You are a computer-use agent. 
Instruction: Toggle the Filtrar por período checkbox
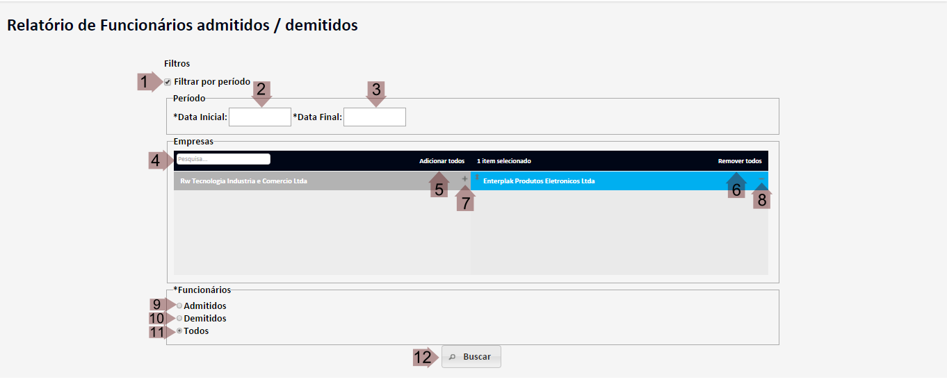pos(168,82)
